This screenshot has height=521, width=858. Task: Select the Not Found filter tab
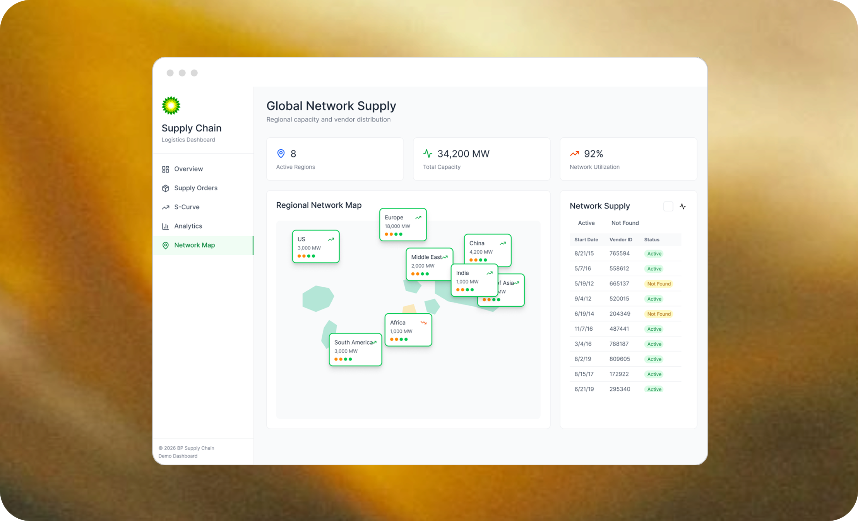click(x=625, y=223)
